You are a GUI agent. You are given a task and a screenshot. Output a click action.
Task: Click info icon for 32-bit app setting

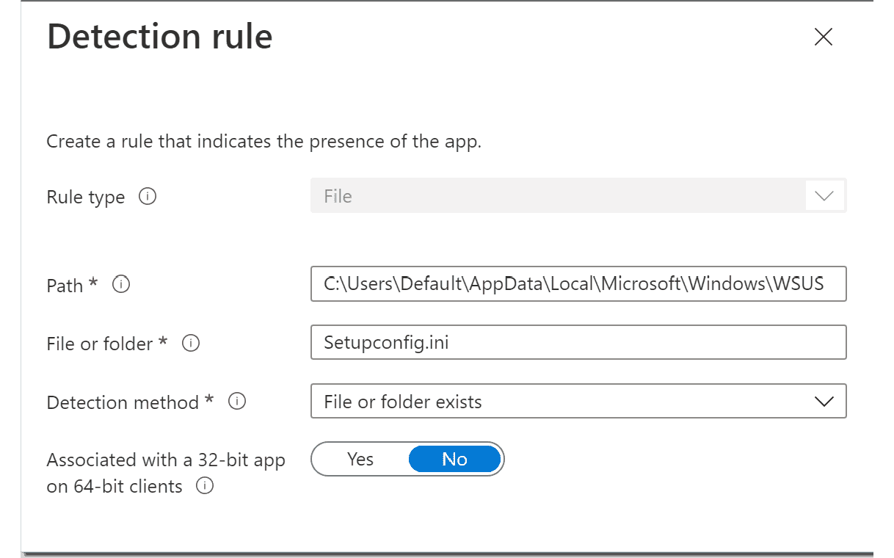pos(206,486)
